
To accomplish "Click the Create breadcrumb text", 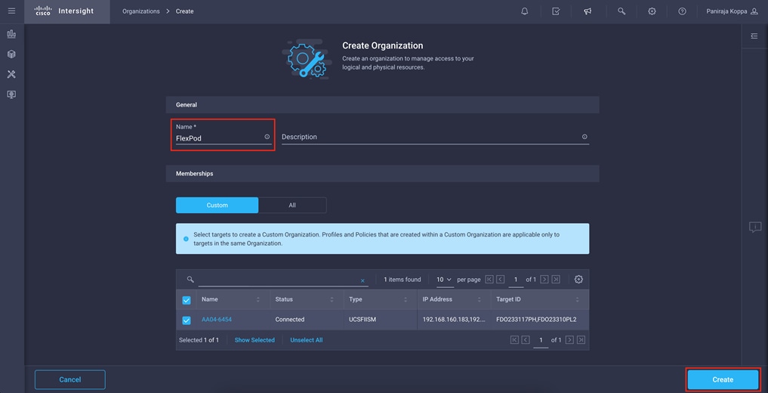I will tap(185, 11).
